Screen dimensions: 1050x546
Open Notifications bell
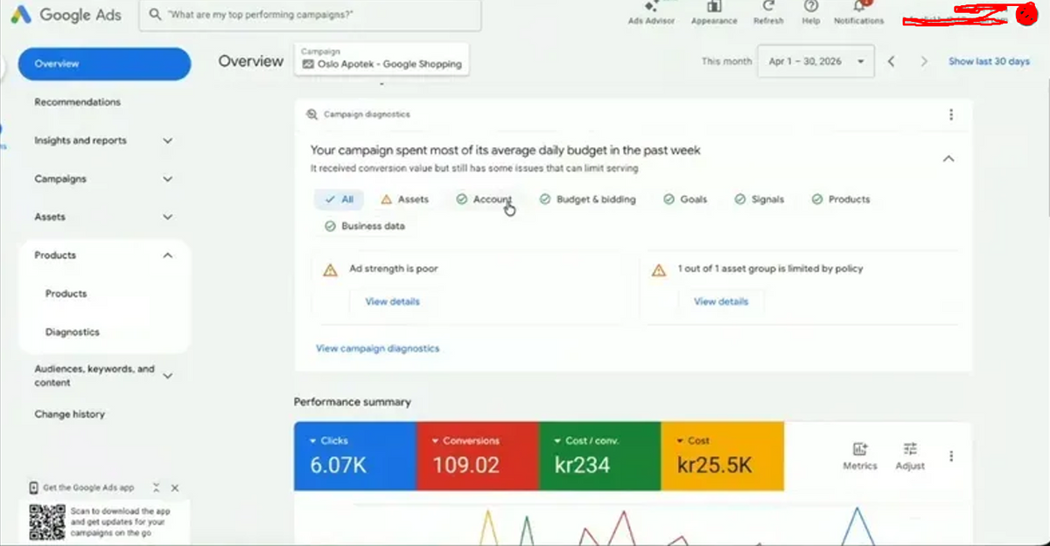tap(858, 12)
